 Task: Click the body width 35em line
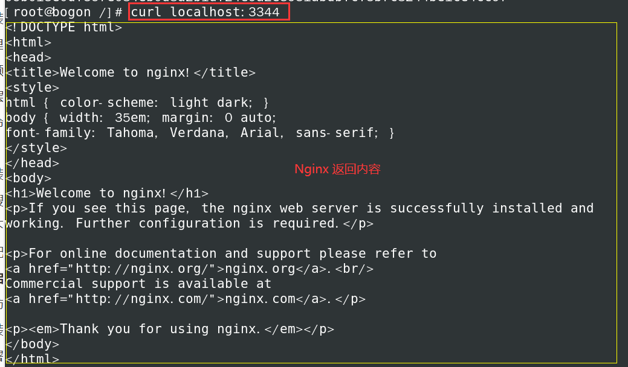tap(141, 118)
